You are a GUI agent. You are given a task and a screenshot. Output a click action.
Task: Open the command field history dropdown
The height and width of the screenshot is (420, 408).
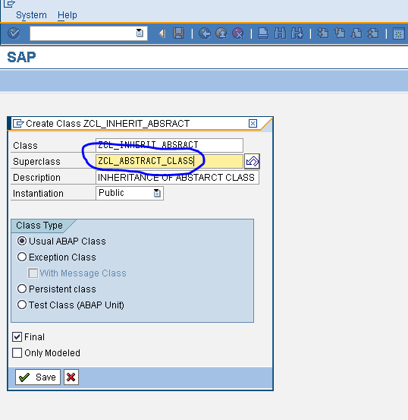coord(140,33)
